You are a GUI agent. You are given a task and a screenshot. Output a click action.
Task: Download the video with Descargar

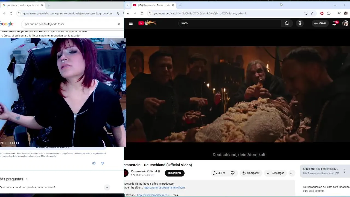275,173
